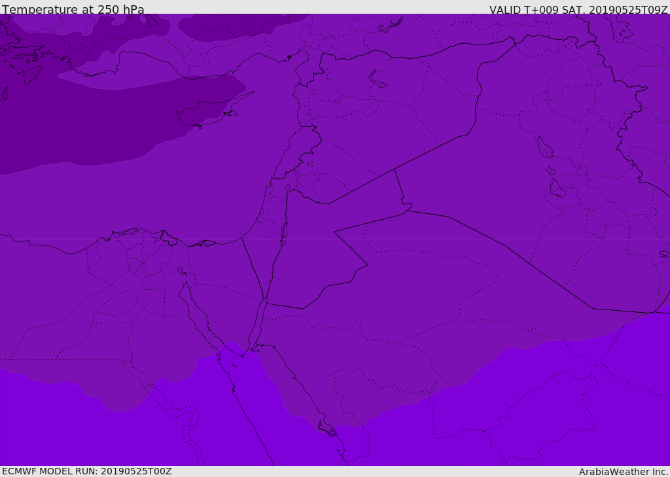Click the 'VALID T+009 SAT. 20190525T09Z' timestamp text
The width and height of the screenshot is (670, 477).
tap(578, 10)
